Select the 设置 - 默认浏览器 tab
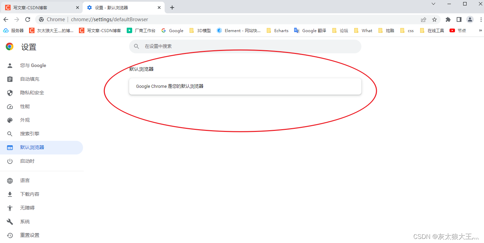The height and width of the screenshot is (243, 484). click(124, 8)
